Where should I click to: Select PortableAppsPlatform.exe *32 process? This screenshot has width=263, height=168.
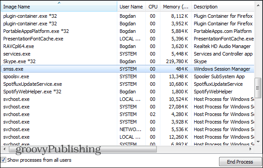(x=128, y=31)
